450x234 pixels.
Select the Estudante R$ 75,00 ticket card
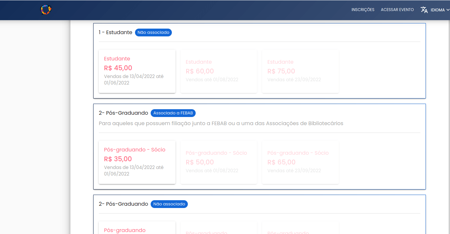point(300,71)
